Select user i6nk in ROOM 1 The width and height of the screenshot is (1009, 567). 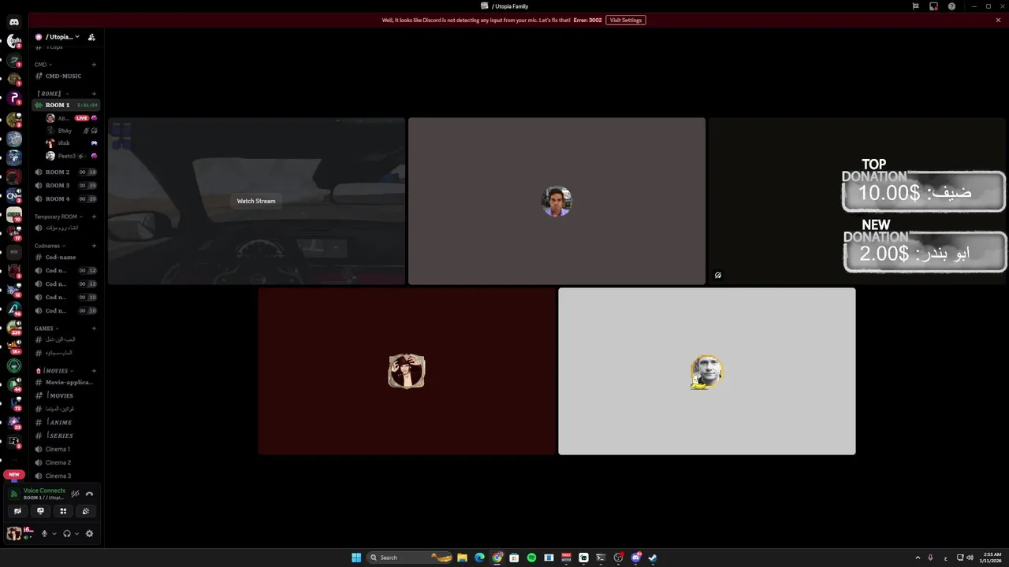[71, 143]
